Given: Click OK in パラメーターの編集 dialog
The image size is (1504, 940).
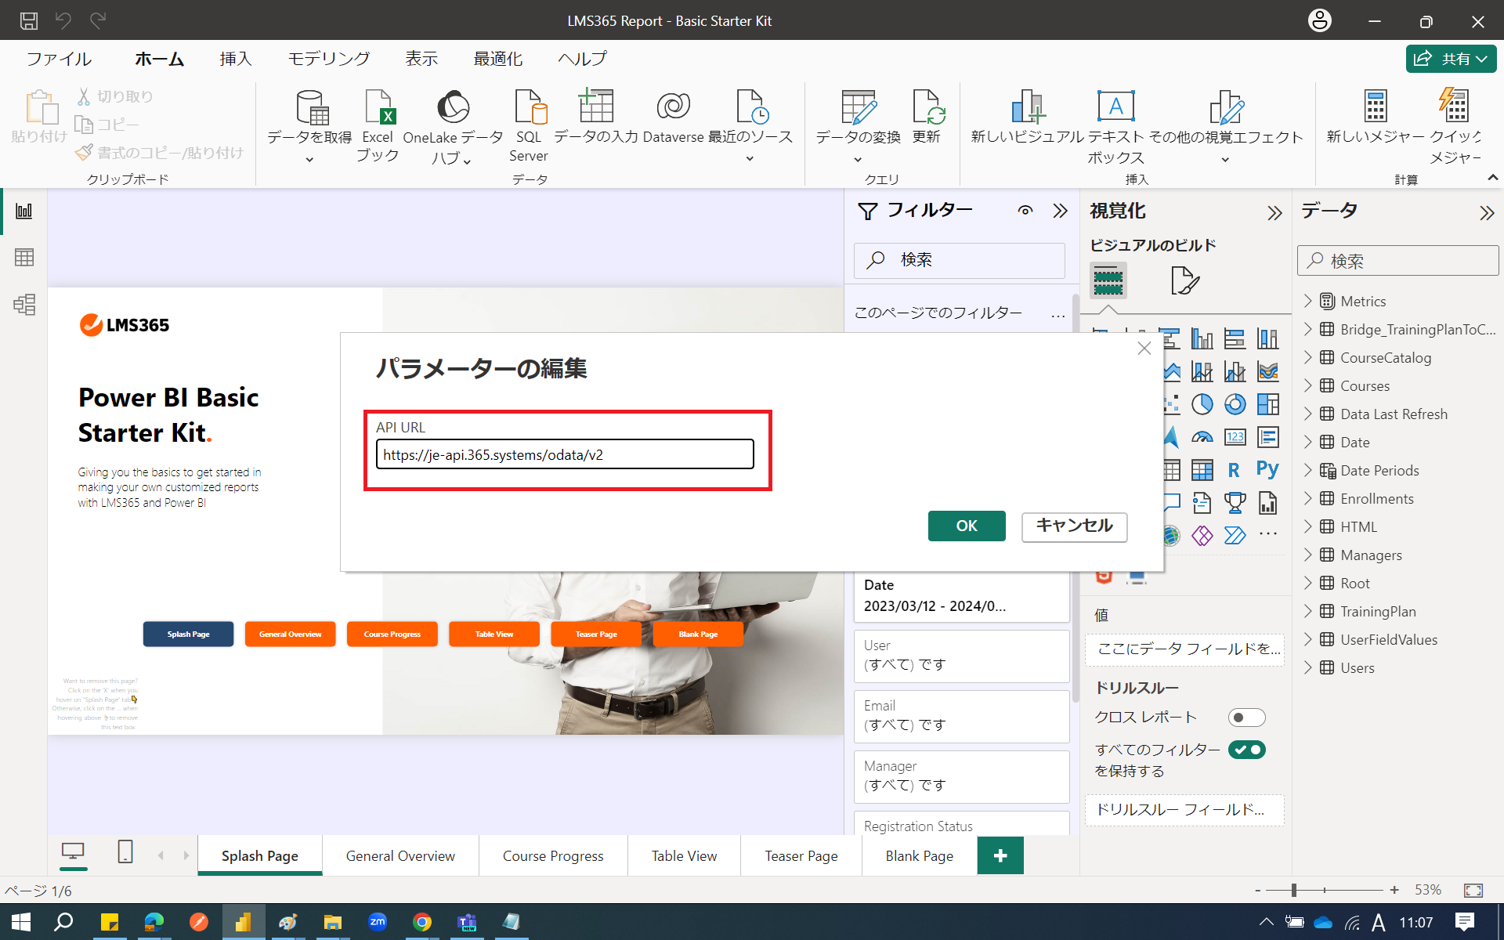Looking at the screenshot, I should 967,526.
